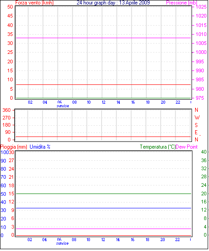The image size is (209, 251).
Task: Click the Pressione (mb) axis label
Action: (182, 3)
